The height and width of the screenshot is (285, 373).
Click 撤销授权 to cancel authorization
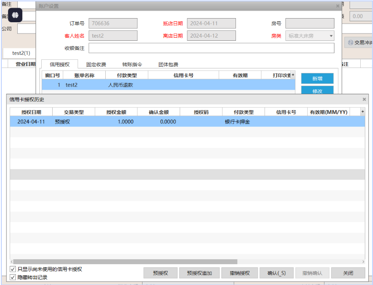(240, 273)
